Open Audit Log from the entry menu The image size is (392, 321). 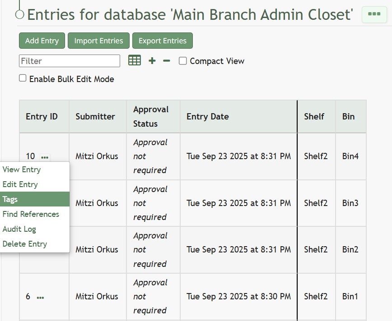(35, 229)
